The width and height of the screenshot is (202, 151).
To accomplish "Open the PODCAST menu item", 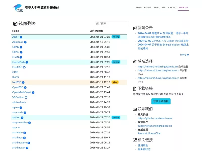I will click(172, 8).
